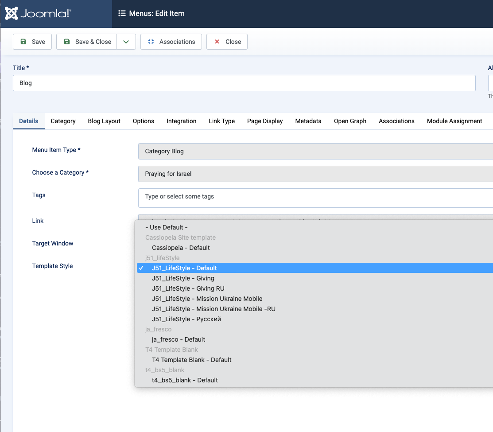Image resolution: width=493 pixels, height=432 pixels.
Task: Click the Save button
Action: tap(32, 42)
